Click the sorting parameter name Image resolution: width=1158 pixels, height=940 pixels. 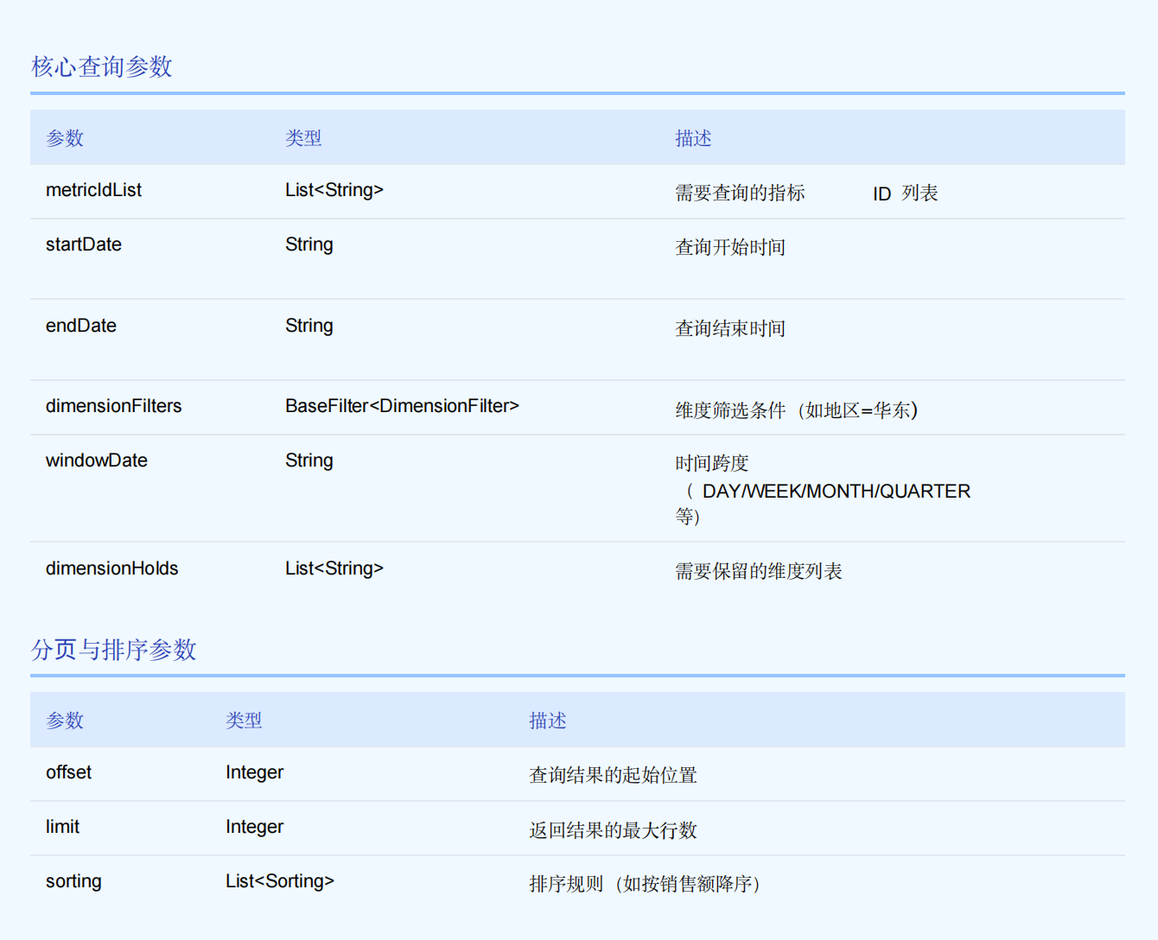73,881
